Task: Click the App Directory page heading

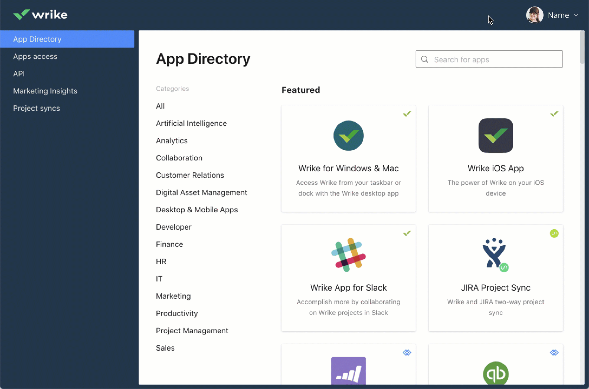Action: 203,59
